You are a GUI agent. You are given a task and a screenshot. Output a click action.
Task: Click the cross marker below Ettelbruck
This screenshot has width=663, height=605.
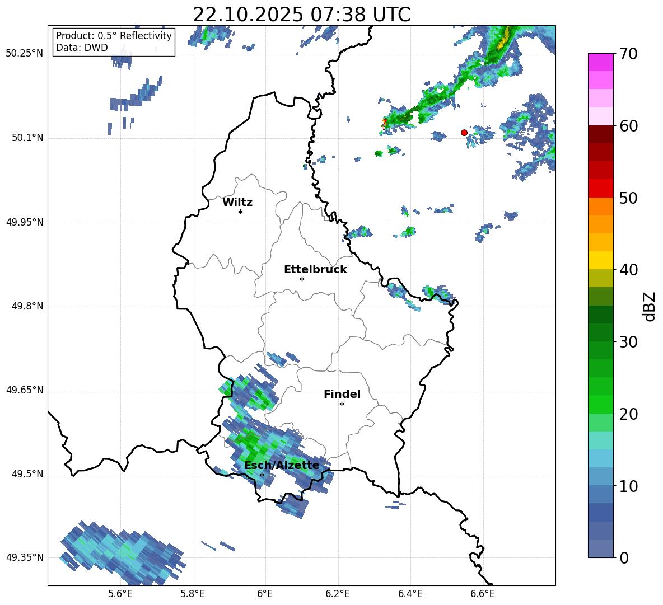coord(302,279)
